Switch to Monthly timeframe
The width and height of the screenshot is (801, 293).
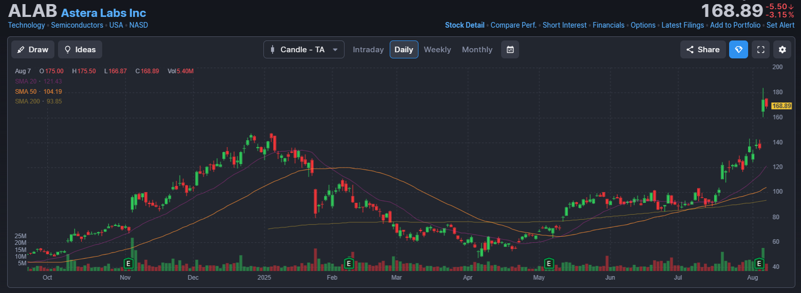[477, 50]
